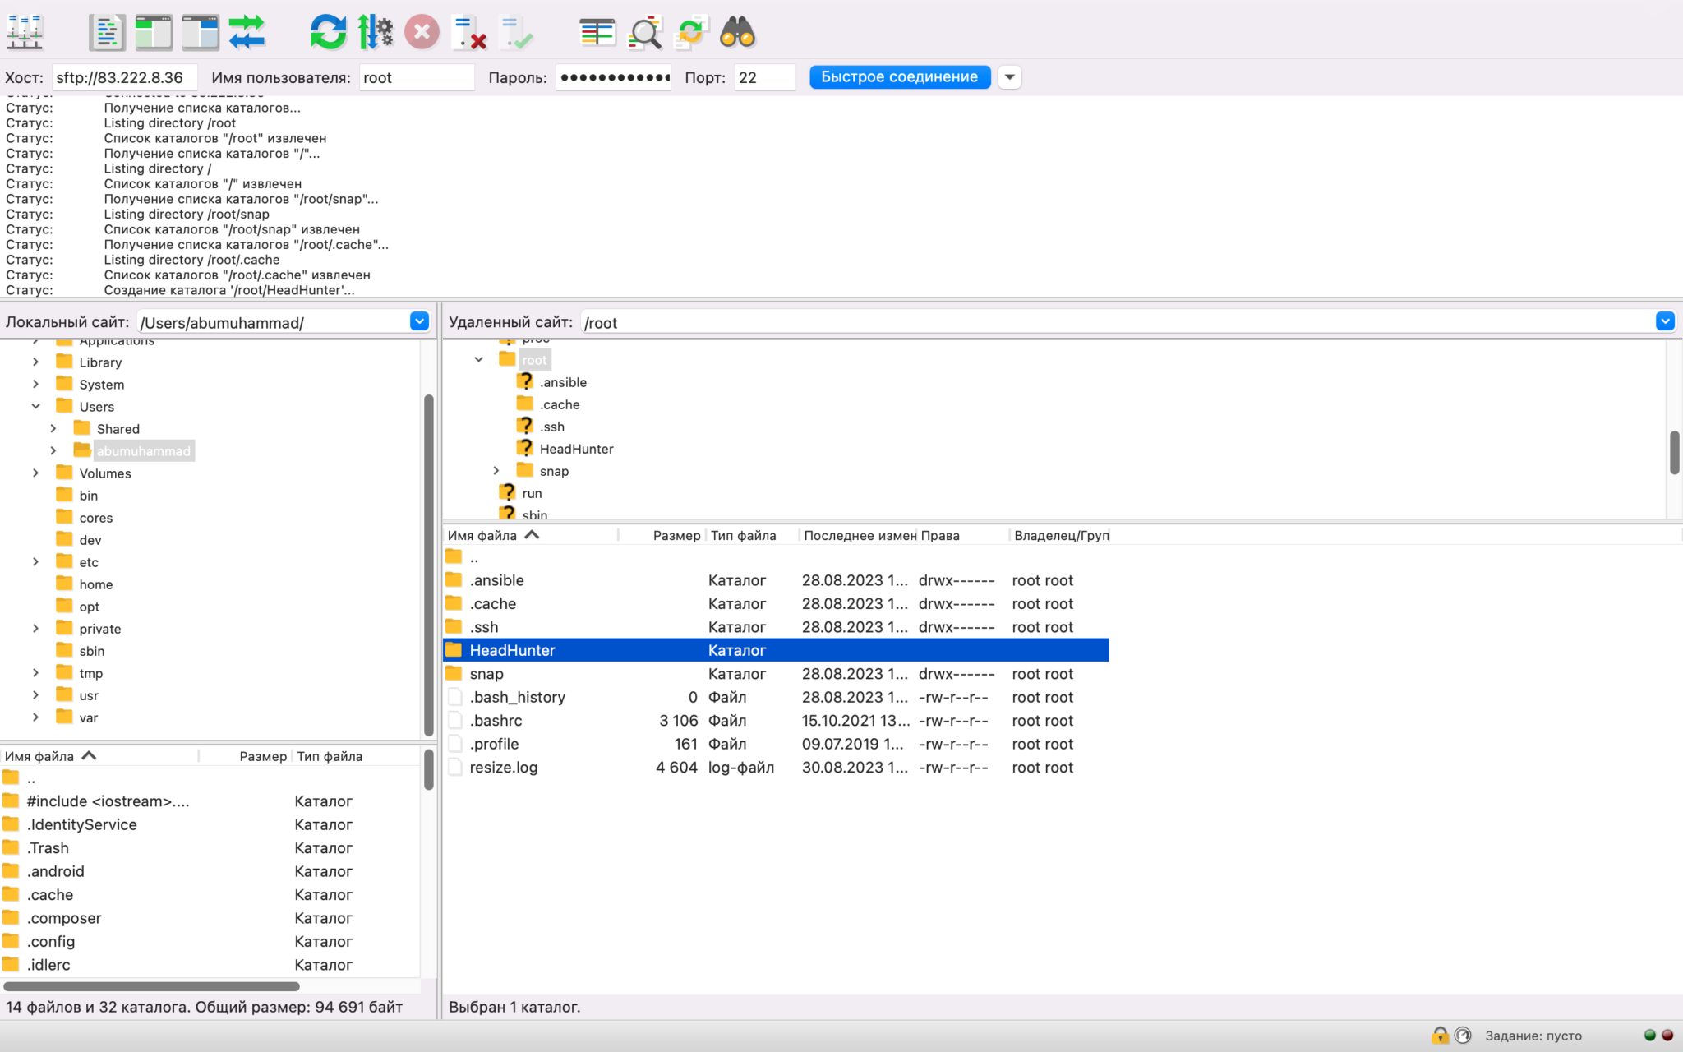This screenshot has height=1052, width=1683.
Task: Click the encryption lock icon in status bar
Action: [x=1440, y=1036]
